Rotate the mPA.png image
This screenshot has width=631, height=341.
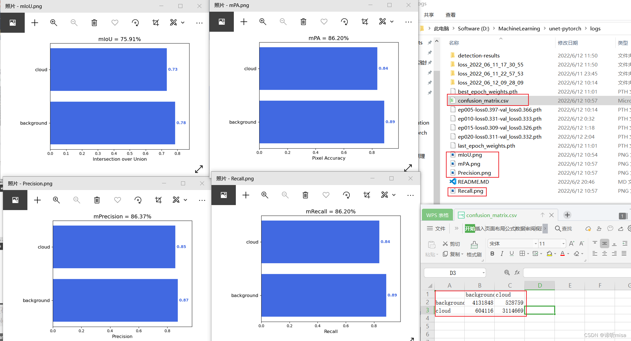point(344,22)
